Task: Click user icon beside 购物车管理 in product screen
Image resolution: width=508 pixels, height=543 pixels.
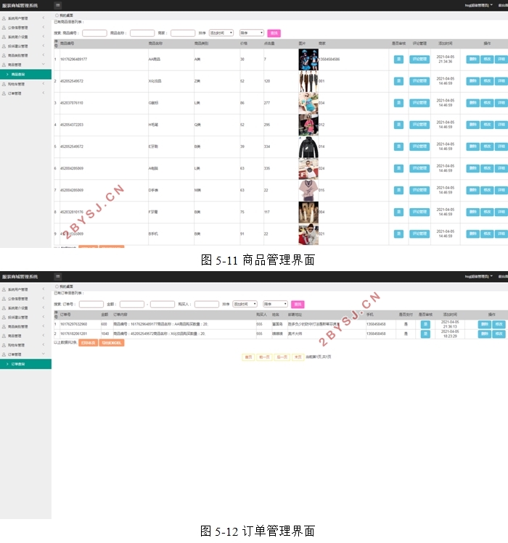Action: pyautogui.click(x=4, y=84)
